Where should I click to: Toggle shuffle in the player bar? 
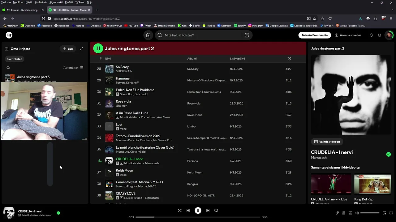coord(180,211)
